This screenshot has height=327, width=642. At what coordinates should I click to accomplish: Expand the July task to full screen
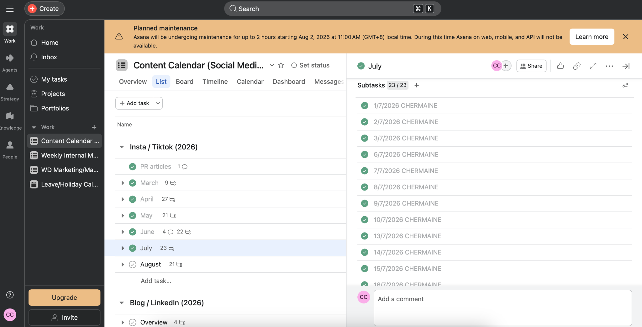click(x=593, y=66)
